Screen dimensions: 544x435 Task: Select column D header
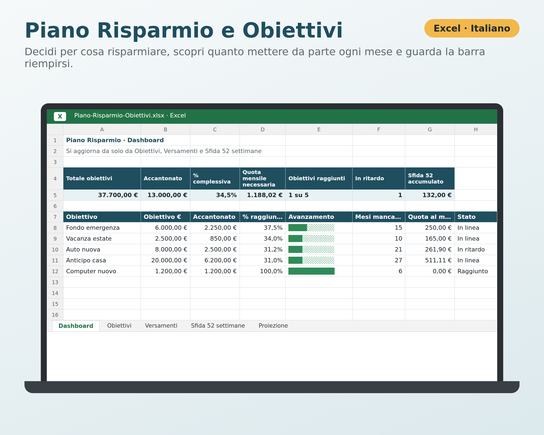coord(262,129)
